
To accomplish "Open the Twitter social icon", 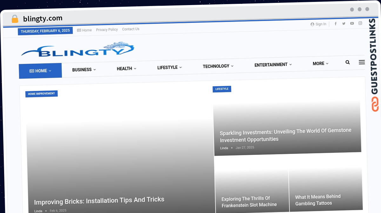I will 344,24.
